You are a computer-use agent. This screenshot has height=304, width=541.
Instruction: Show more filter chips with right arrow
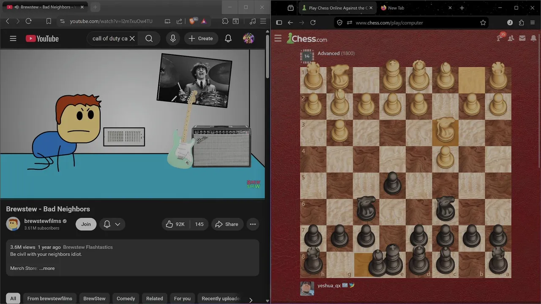[251, 300]
